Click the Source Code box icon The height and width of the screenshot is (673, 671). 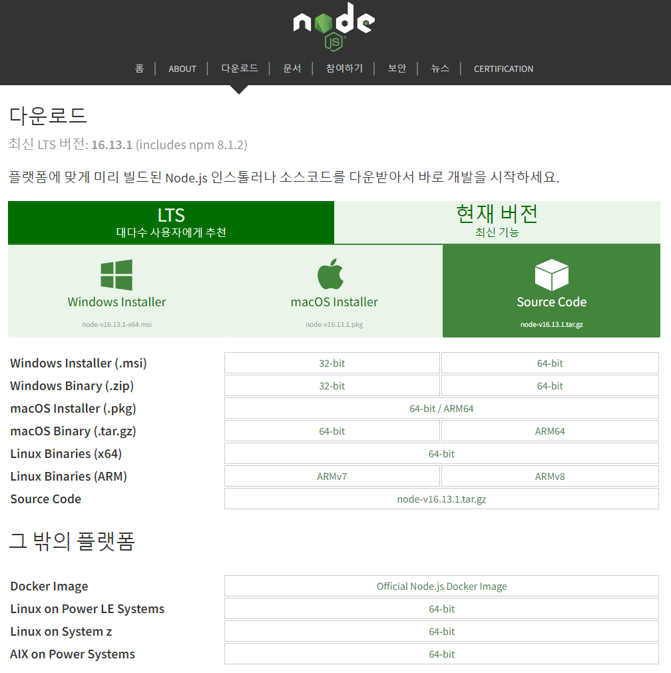(x=552, y=275)
